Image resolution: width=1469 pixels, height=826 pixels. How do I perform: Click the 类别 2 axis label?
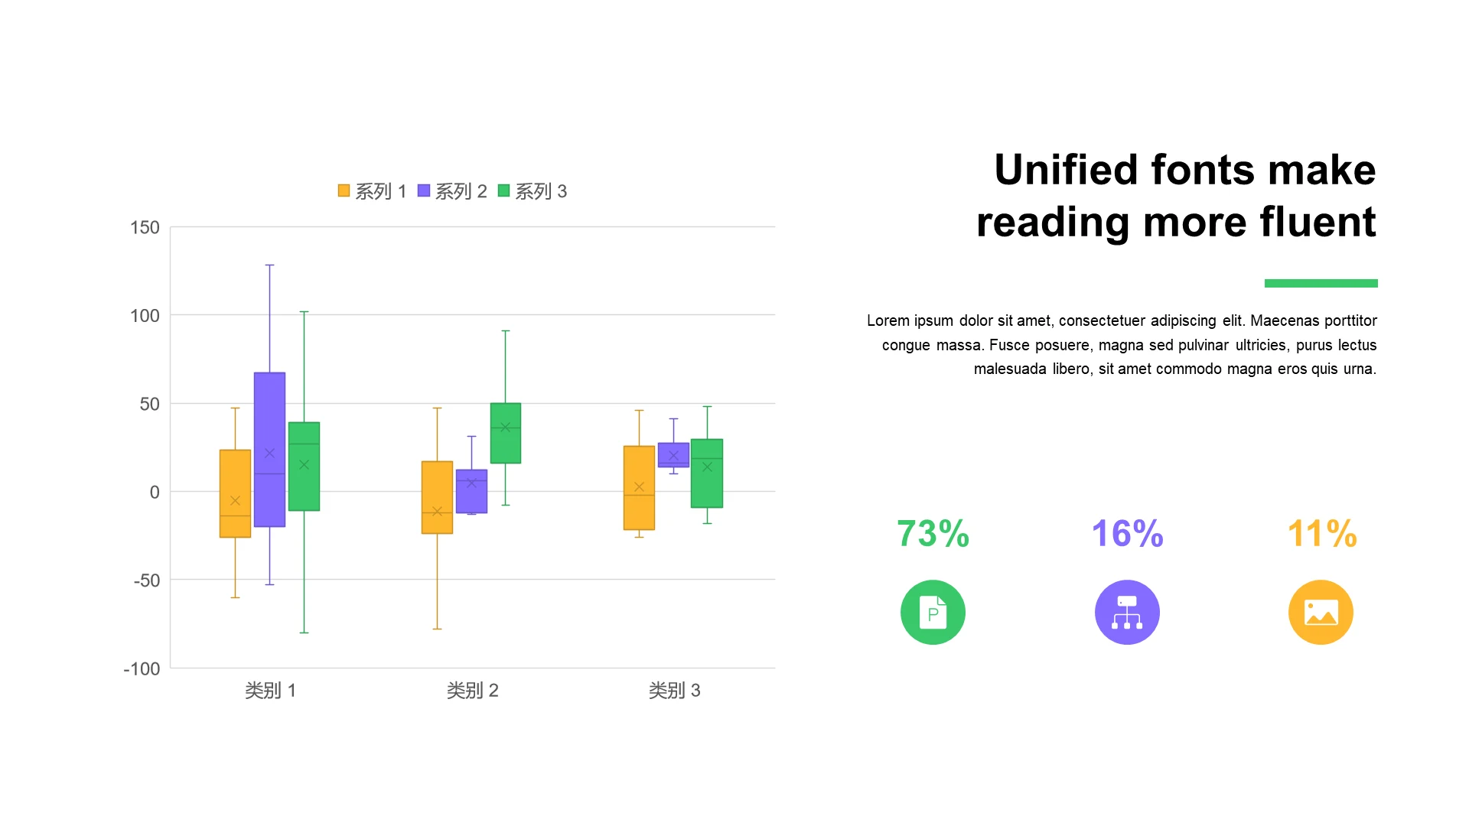click(472, 691)
